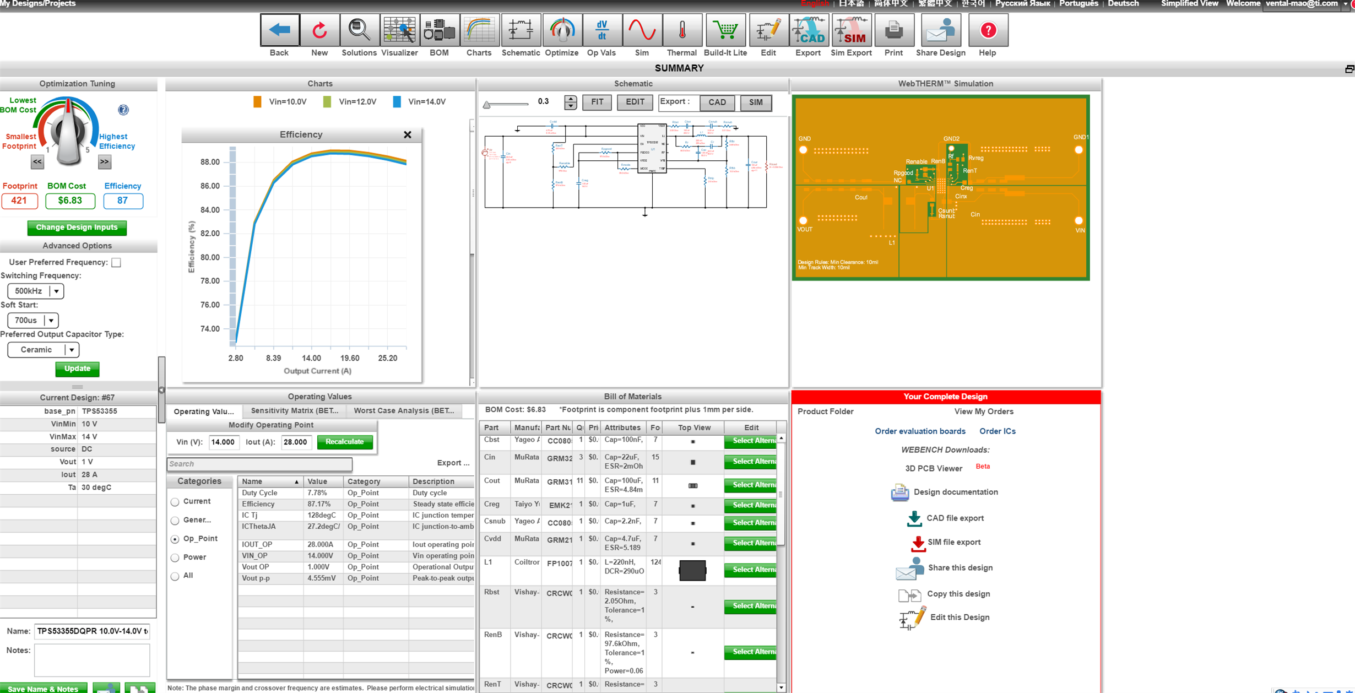
Task: Click the green Update button
Action: click(x=77, y=369)
